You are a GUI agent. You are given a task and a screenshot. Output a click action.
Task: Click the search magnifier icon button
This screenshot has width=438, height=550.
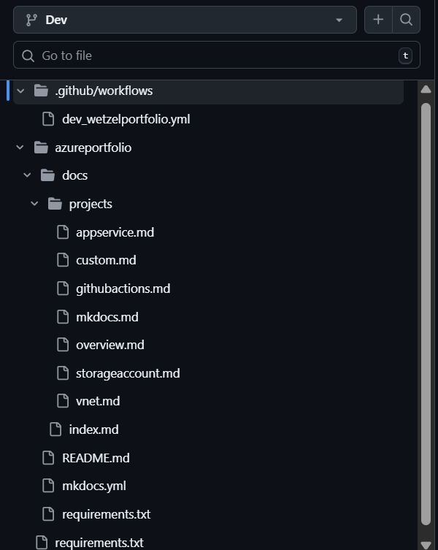[x=407, y=20]
